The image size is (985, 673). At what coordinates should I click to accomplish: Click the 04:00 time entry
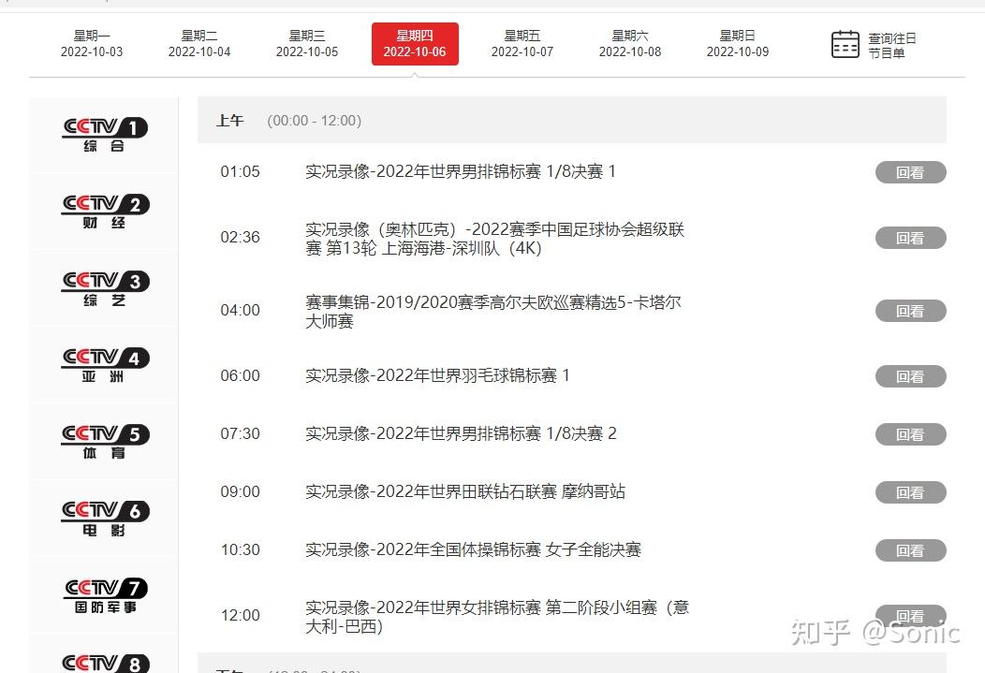pyautogui.click(x=240, y=310)
